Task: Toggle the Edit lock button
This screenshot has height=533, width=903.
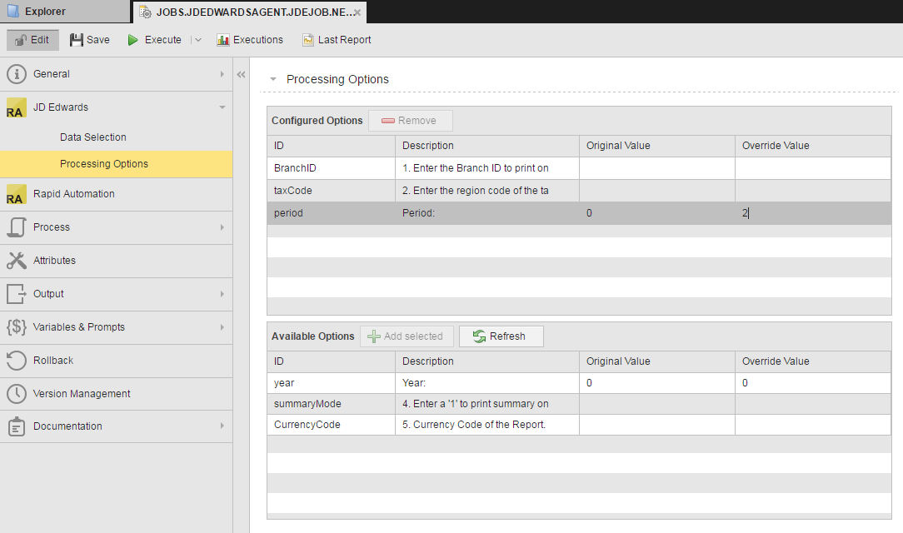Action: pos(32,40)
